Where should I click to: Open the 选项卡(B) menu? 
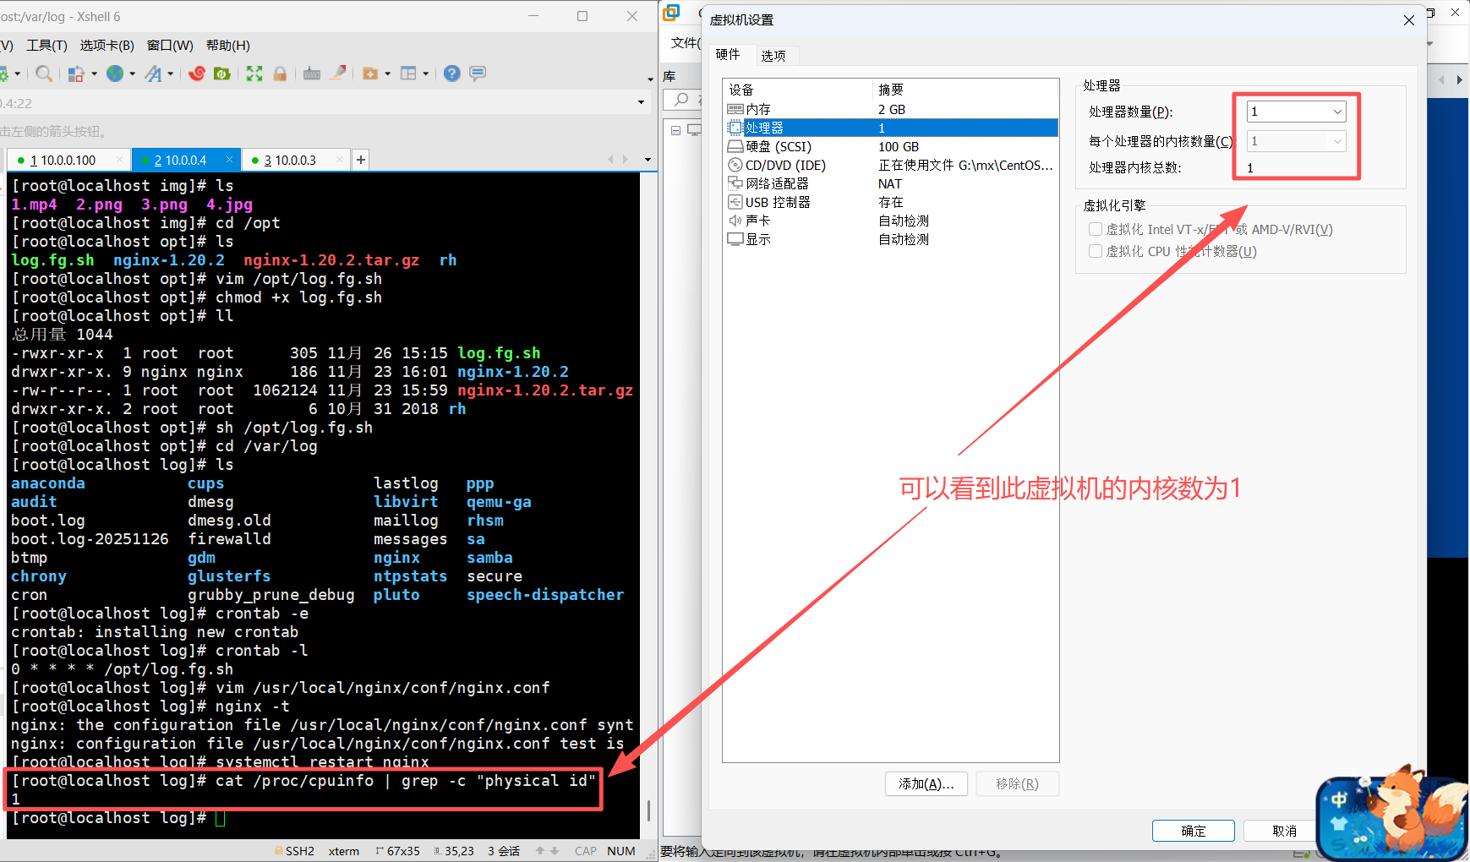coord(107,46)
